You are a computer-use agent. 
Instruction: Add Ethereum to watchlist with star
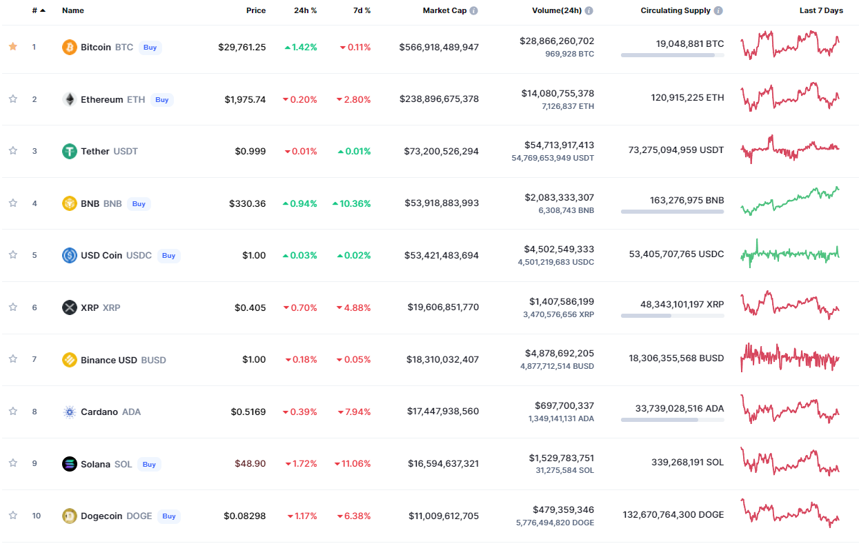[x=12, y=99]
